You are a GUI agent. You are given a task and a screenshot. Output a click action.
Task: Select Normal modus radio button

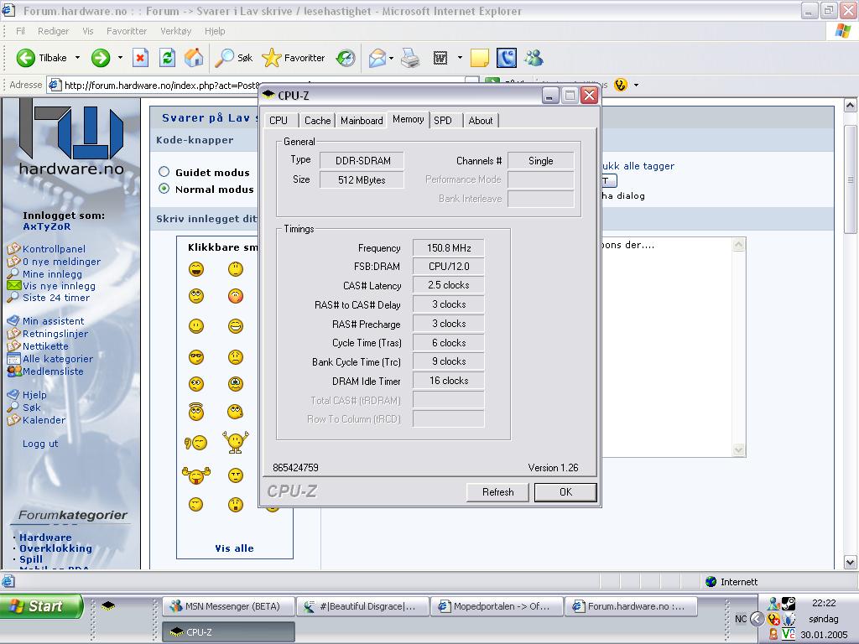tap(164, 189)
